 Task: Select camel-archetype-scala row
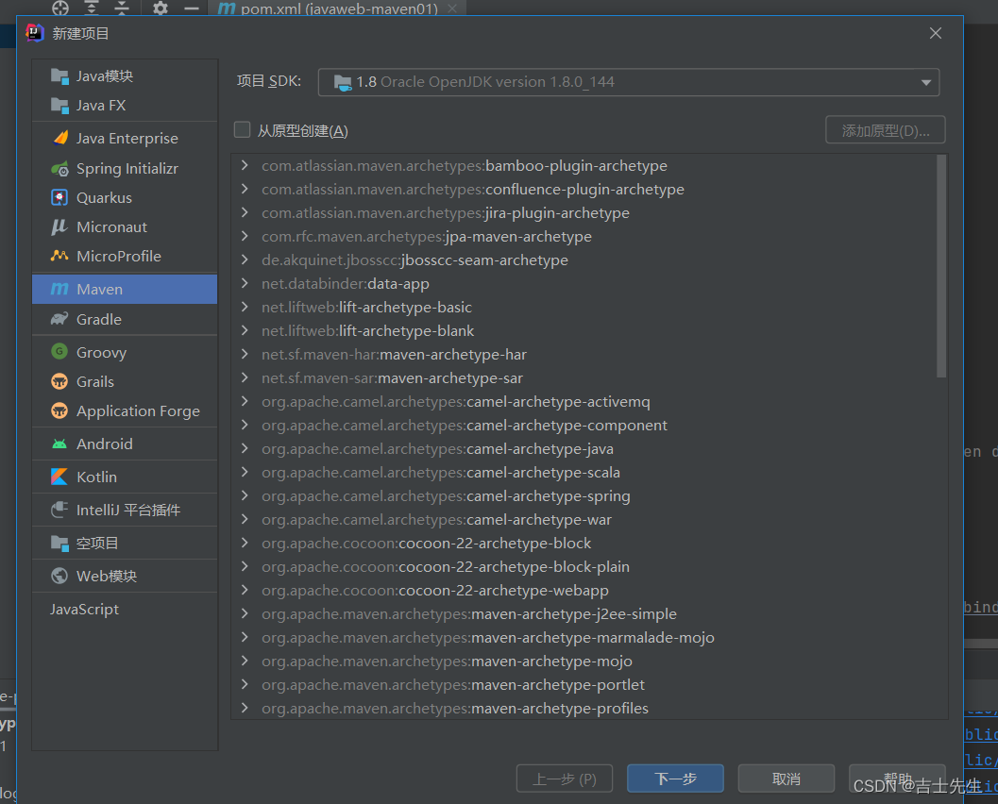tap(585, 472)
